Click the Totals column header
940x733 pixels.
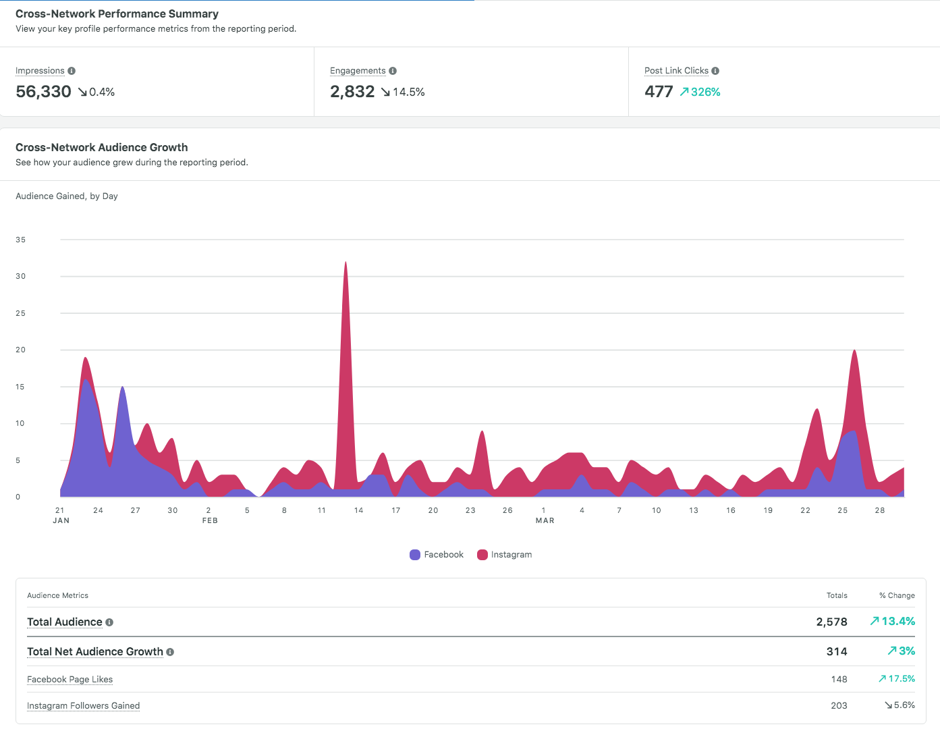(837, 596)
